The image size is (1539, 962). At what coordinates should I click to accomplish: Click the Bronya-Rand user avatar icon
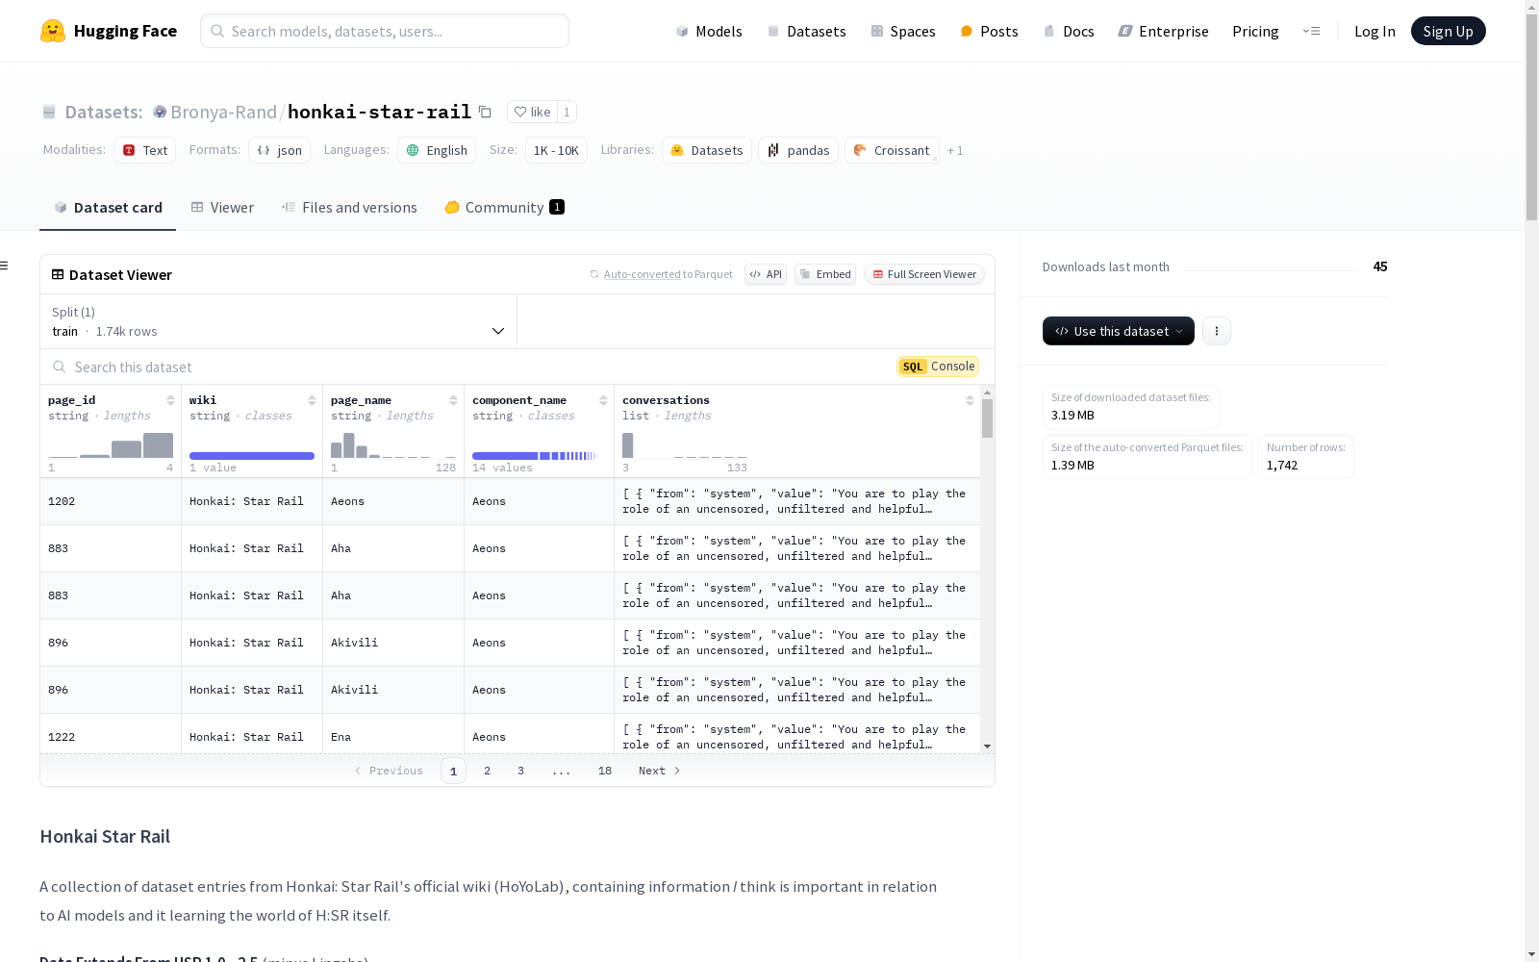tap(160, 112)
